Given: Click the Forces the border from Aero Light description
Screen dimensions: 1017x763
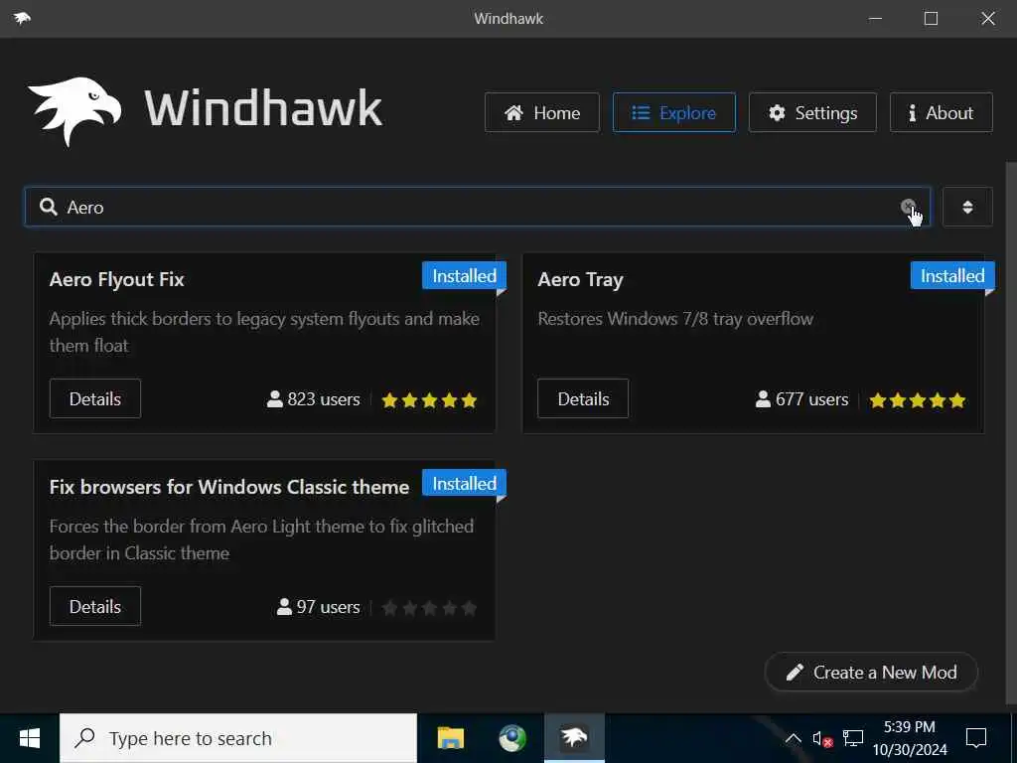Looking at the screenshot, I should (261, 539).
